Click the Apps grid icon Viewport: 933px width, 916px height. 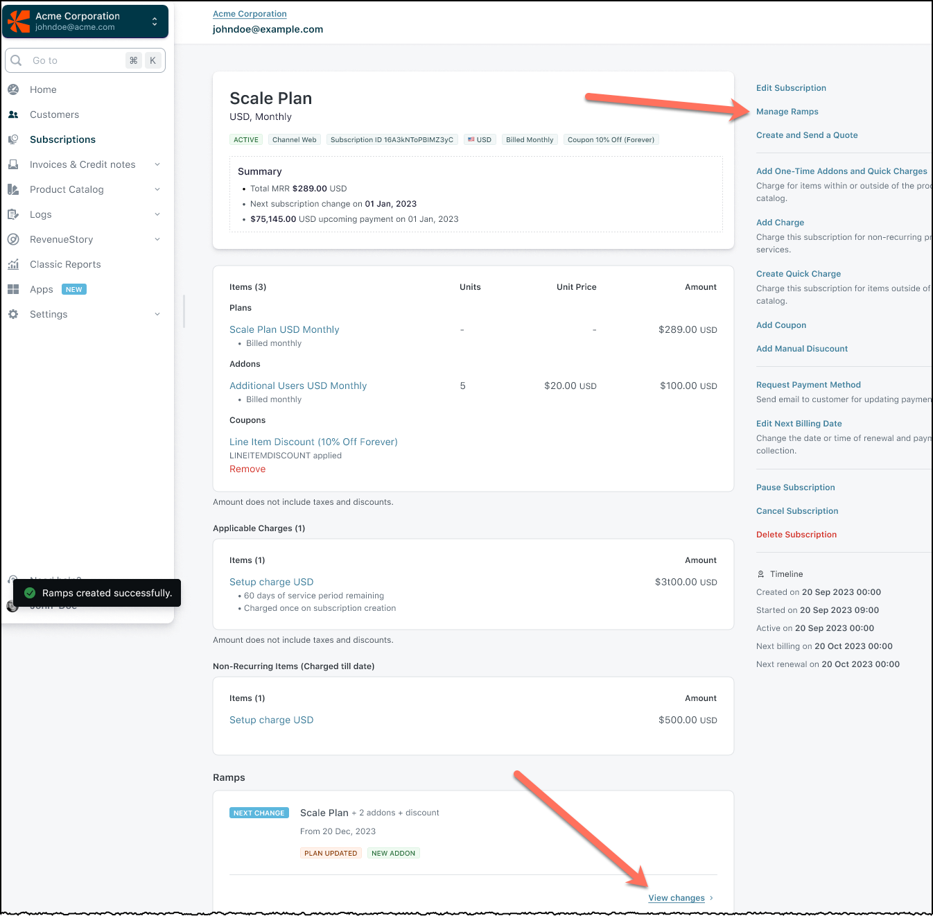point(13,289)
